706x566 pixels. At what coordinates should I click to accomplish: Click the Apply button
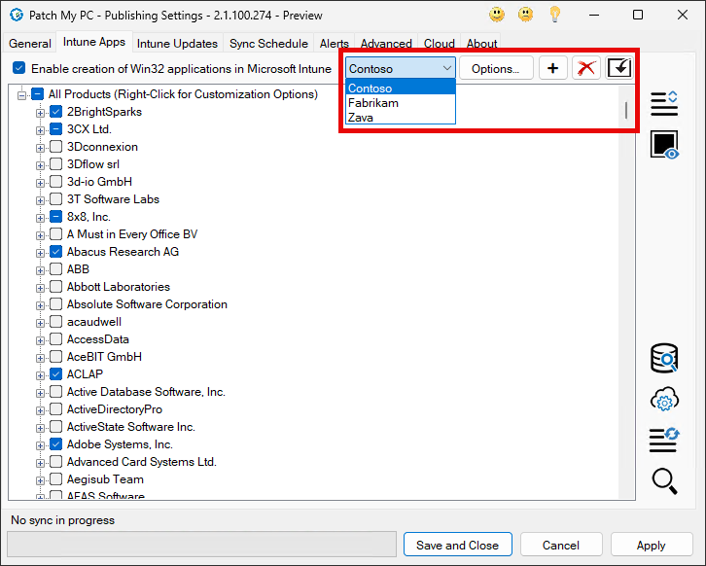[652, 545]
